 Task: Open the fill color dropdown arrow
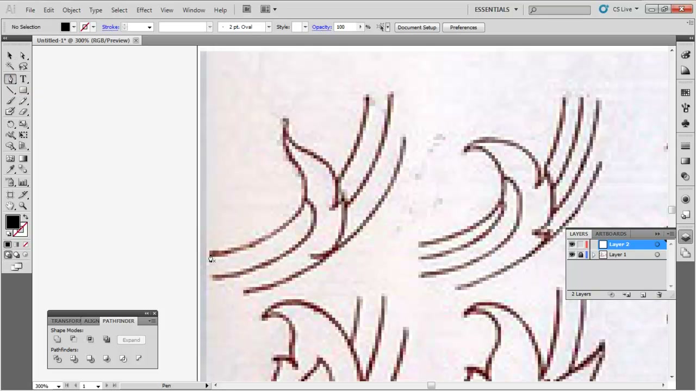[x=73, y=27]
